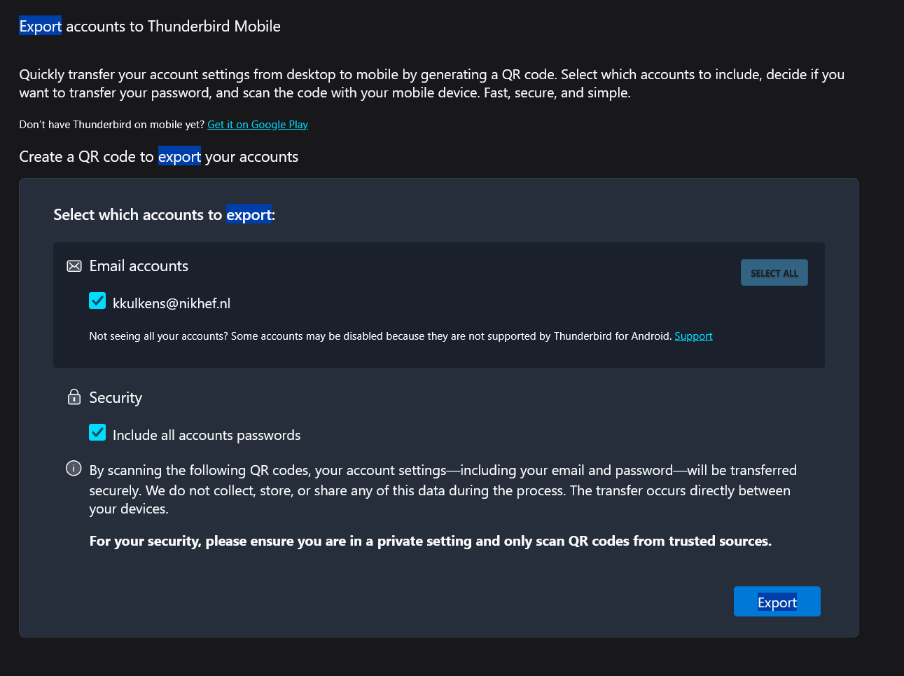
Task: Toggle the Include all accounts passwords checkbox
Action: (x=97, y=432)
